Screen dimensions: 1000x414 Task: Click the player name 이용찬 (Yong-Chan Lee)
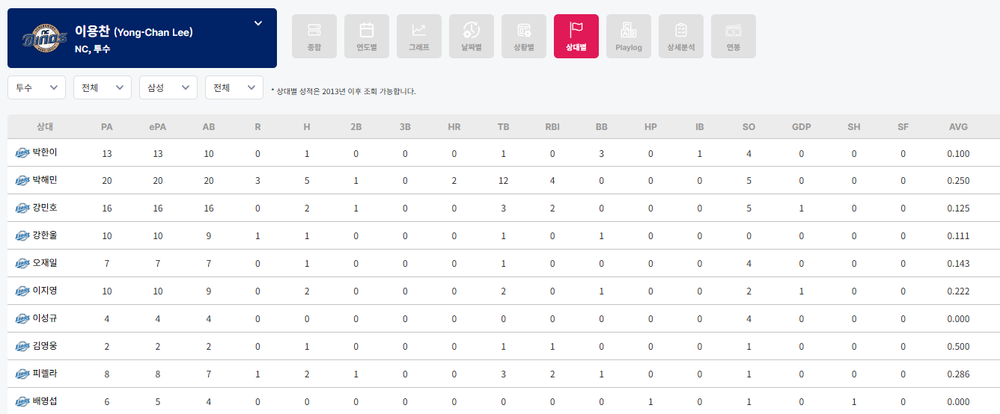tap(134, 31)
